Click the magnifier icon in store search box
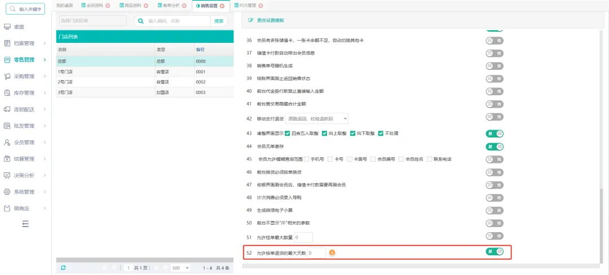609x275 pixels. pos(141,21)
